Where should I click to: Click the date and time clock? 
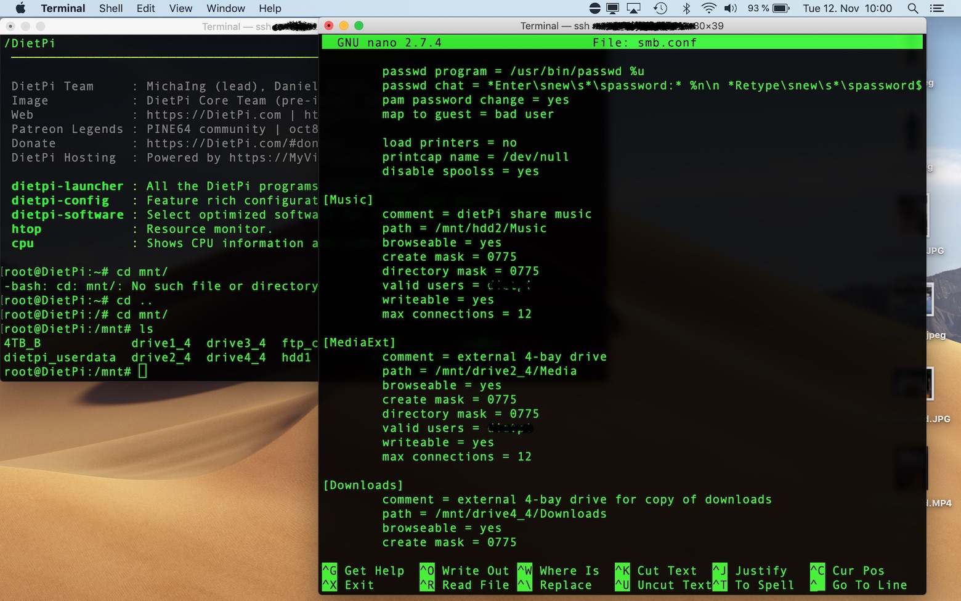click(x=847, y=8)
